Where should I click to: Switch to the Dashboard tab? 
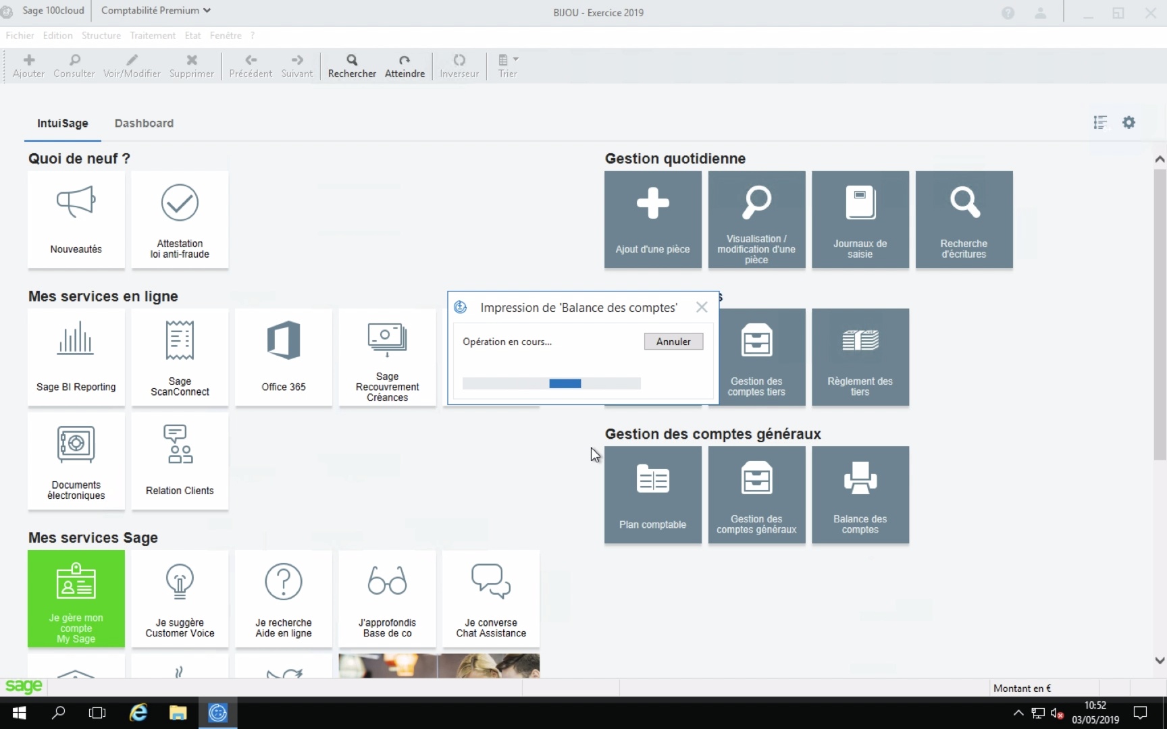coord(144,123)
